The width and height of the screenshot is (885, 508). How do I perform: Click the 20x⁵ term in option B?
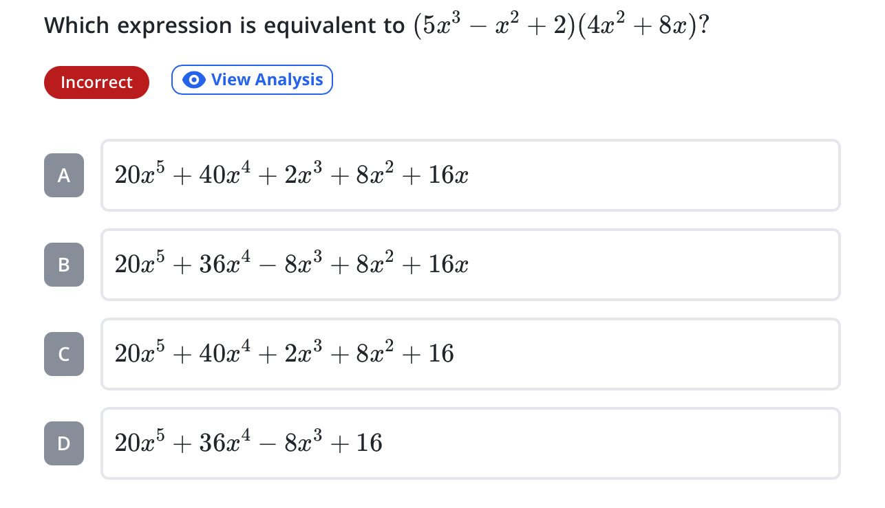tap(136, 265)
